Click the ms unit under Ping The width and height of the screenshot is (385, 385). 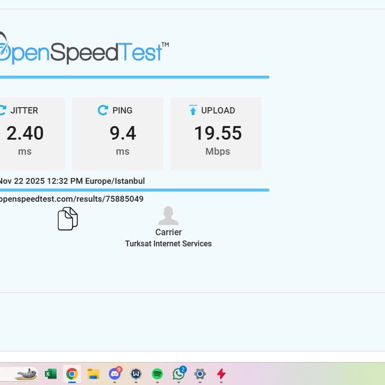123,152
